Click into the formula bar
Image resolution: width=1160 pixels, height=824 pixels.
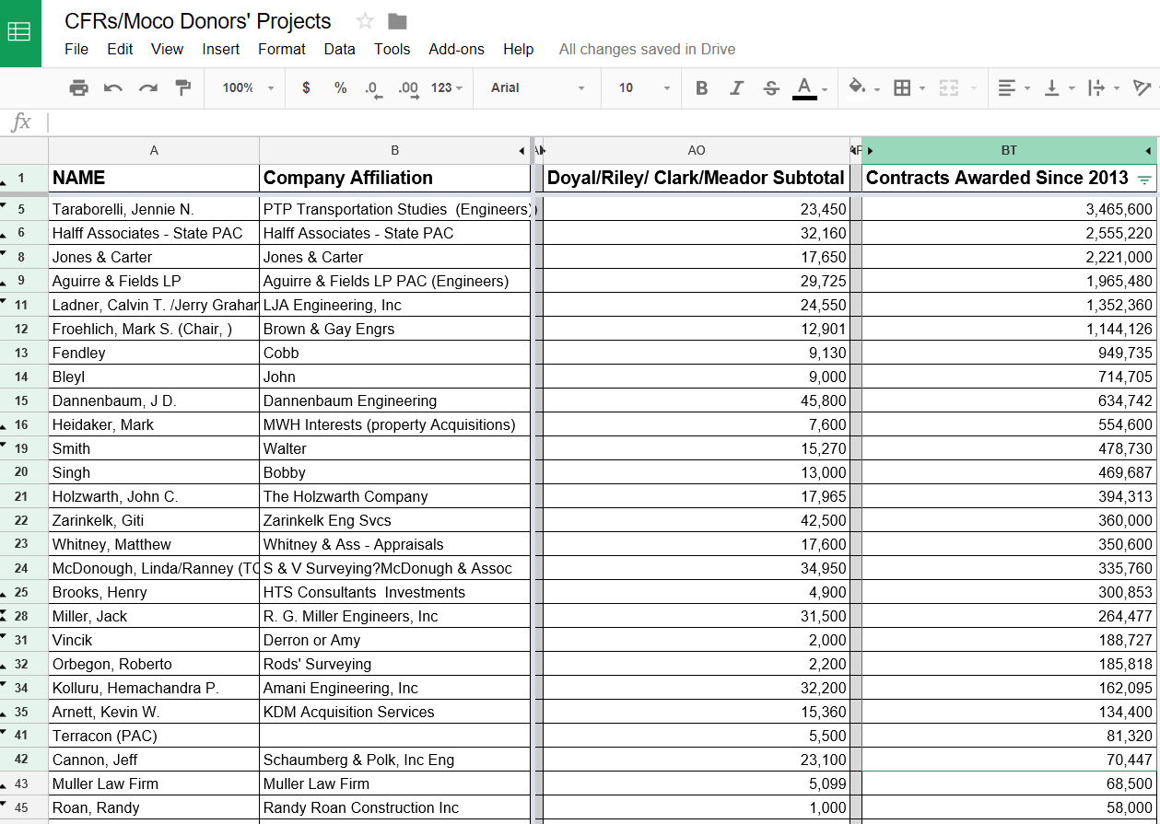tap(603, 122)
